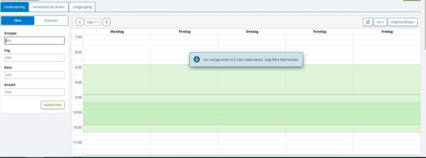Focus the Gruppe filter field

click(x=35, y=41)
